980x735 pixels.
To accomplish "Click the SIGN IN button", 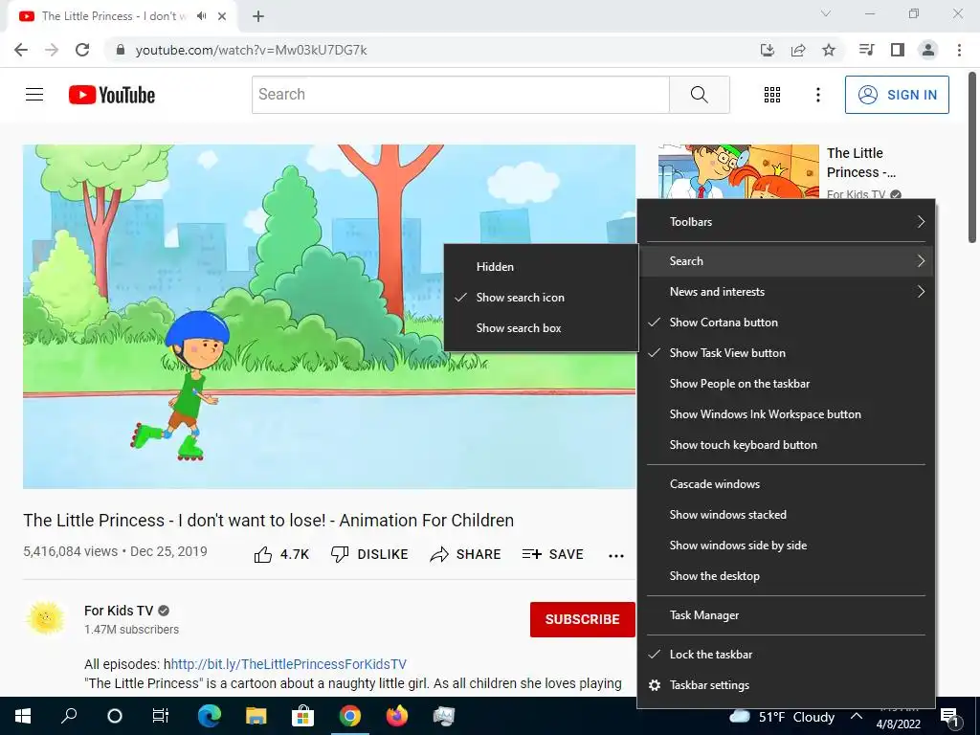I will pyautogui.click(x=897, y=95).
